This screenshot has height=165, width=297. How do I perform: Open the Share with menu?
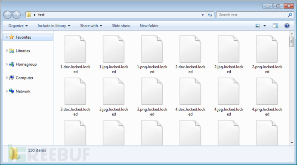(91, 26)
